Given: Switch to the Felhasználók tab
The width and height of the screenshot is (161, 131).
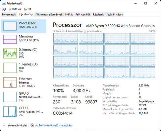Looking at the screenshot, I should point(83,15).
